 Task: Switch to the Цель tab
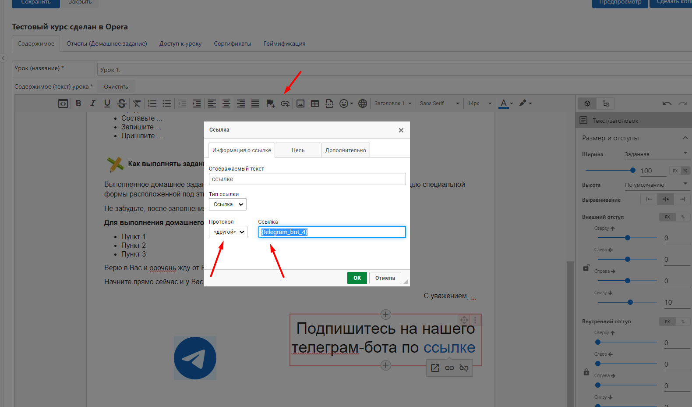298,150
